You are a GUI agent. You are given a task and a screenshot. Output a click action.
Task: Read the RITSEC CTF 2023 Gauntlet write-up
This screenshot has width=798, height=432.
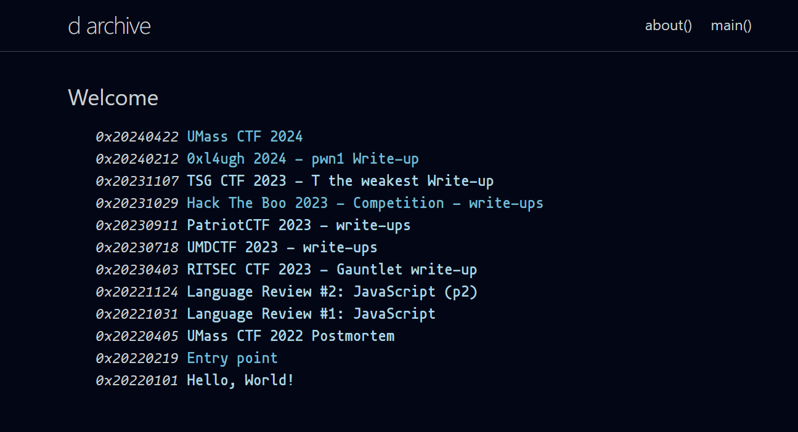coord(332,270)
